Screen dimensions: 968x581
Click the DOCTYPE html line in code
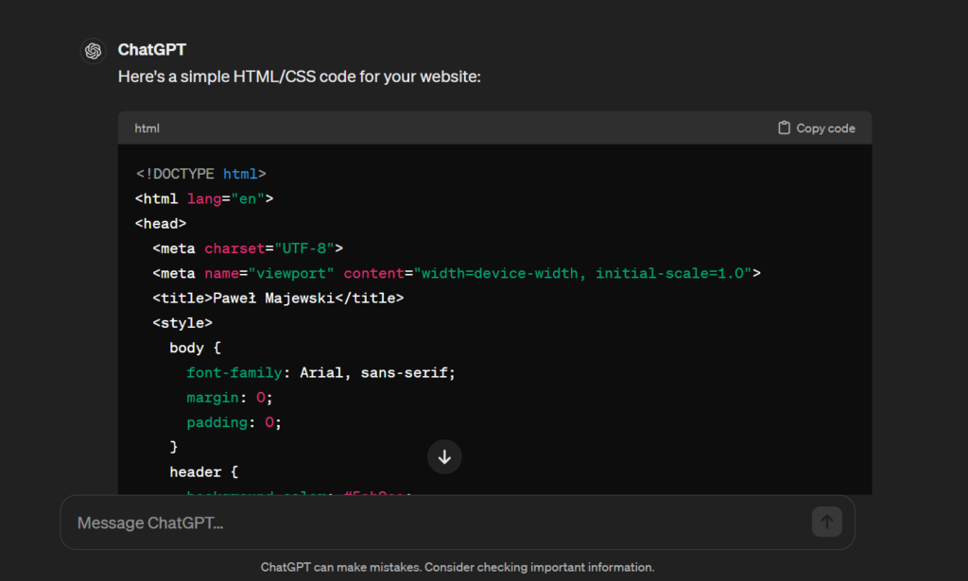click(201, 174)
